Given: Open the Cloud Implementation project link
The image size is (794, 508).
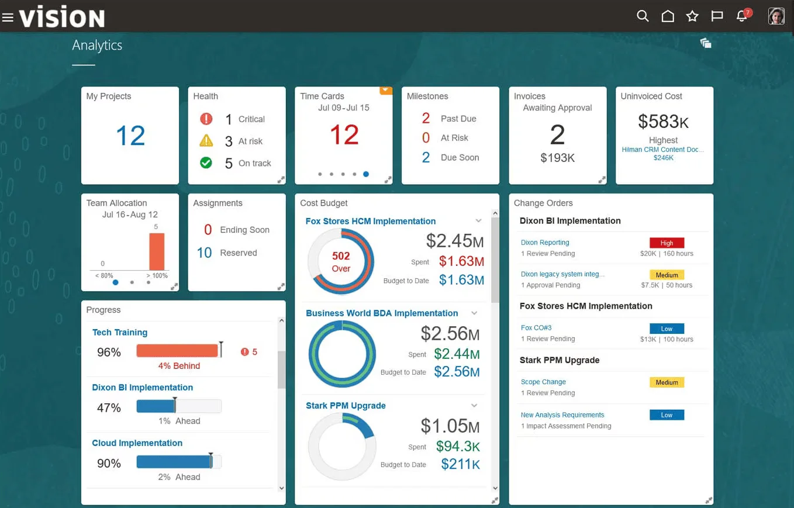Looking at the screenshot, I should tap(137, 443).
